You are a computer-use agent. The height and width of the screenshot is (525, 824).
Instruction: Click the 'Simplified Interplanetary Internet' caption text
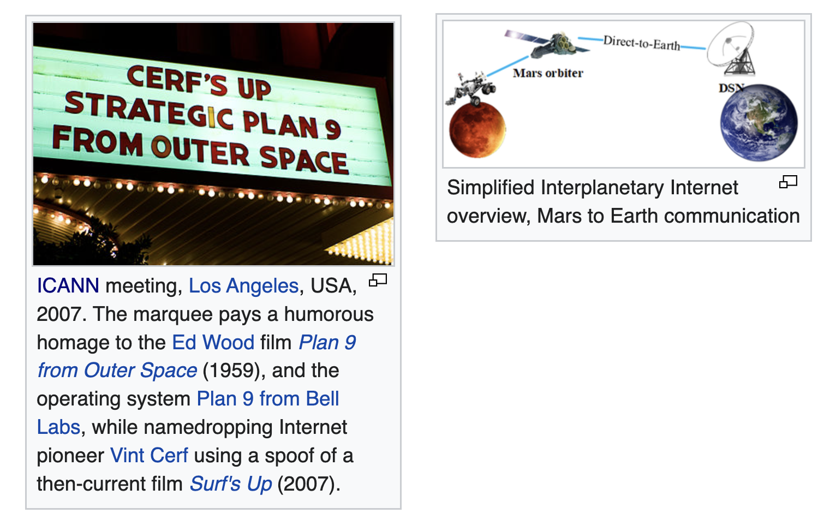[592, 187]
